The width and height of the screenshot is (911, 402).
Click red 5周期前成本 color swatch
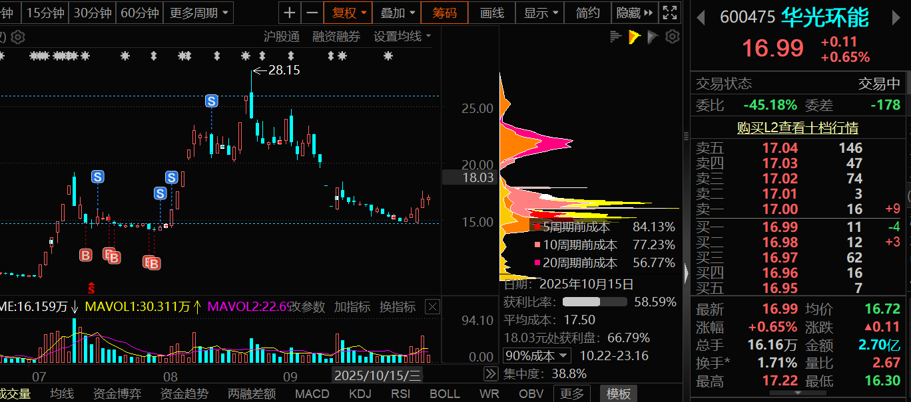tap(537, 227)
